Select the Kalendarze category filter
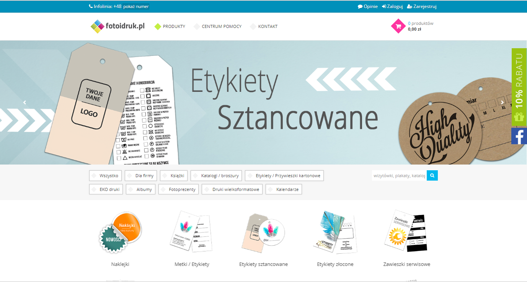This screenshot has height=282, width=527. pyautogui.click(x=284, y=189)
